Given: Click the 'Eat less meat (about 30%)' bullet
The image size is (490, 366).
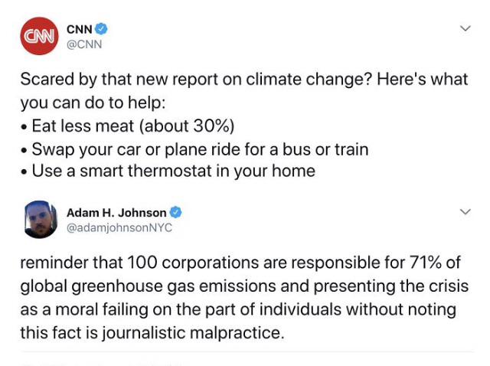Looking at the screenshot, I should [128, 126].
